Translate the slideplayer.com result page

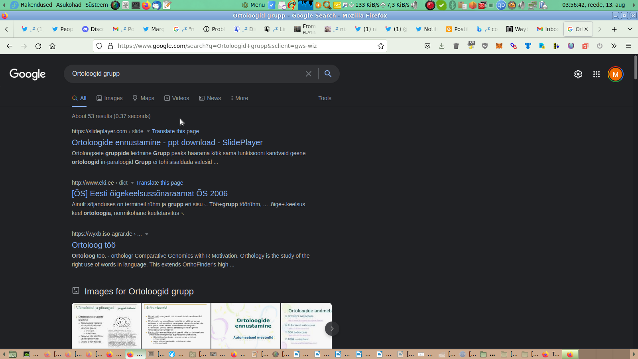pyautogui.click(x=175, y=131)
